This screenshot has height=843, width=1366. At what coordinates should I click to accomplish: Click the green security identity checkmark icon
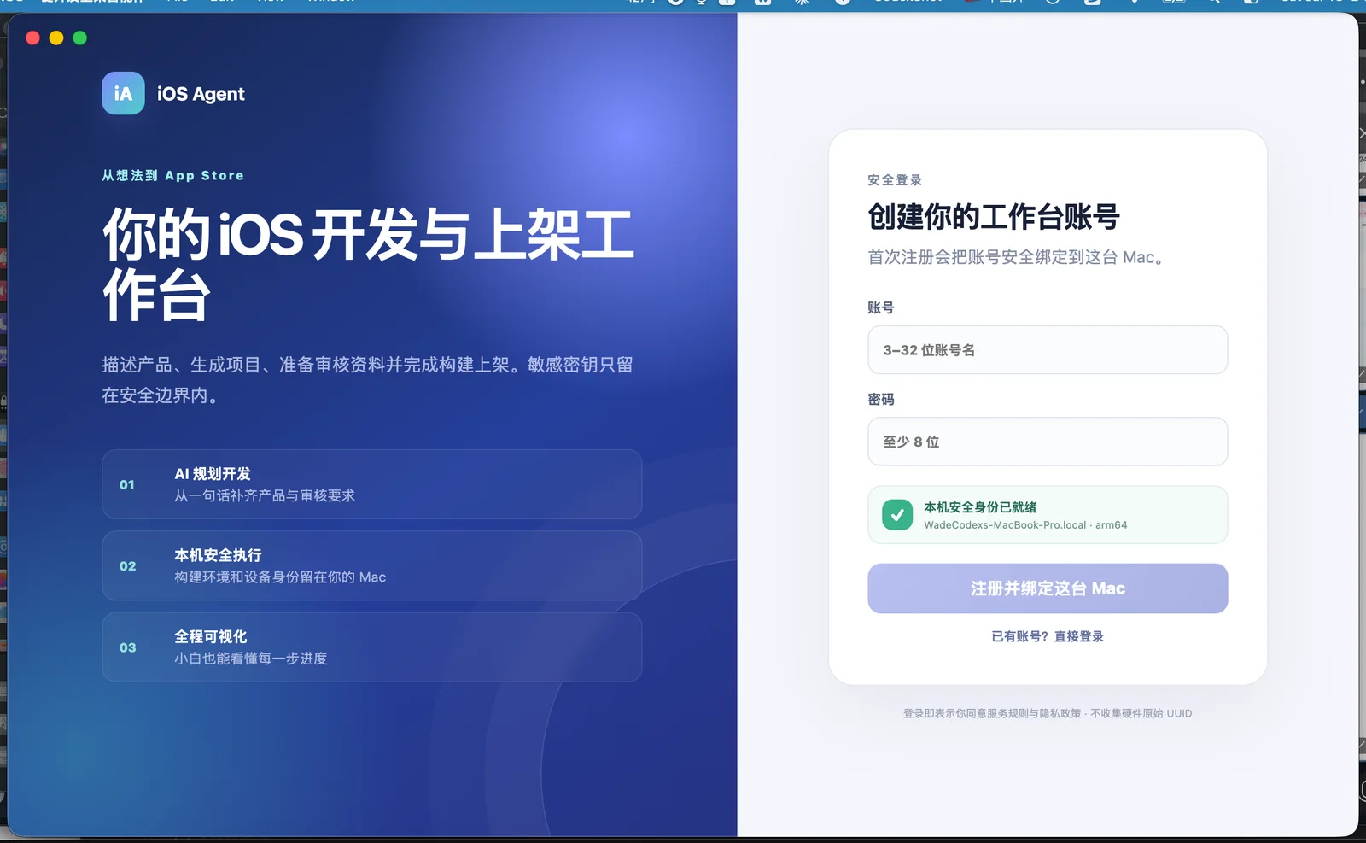click(x=897, y=515)
